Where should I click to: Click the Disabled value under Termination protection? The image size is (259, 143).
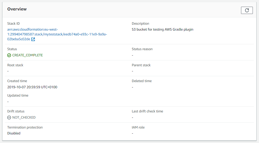click(x=14, y=133)
